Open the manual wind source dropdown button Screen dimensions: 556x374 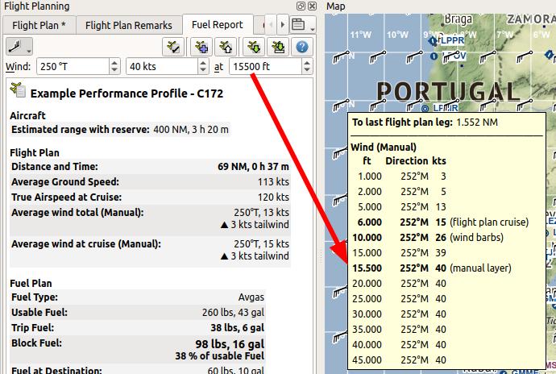click(19, 47)
